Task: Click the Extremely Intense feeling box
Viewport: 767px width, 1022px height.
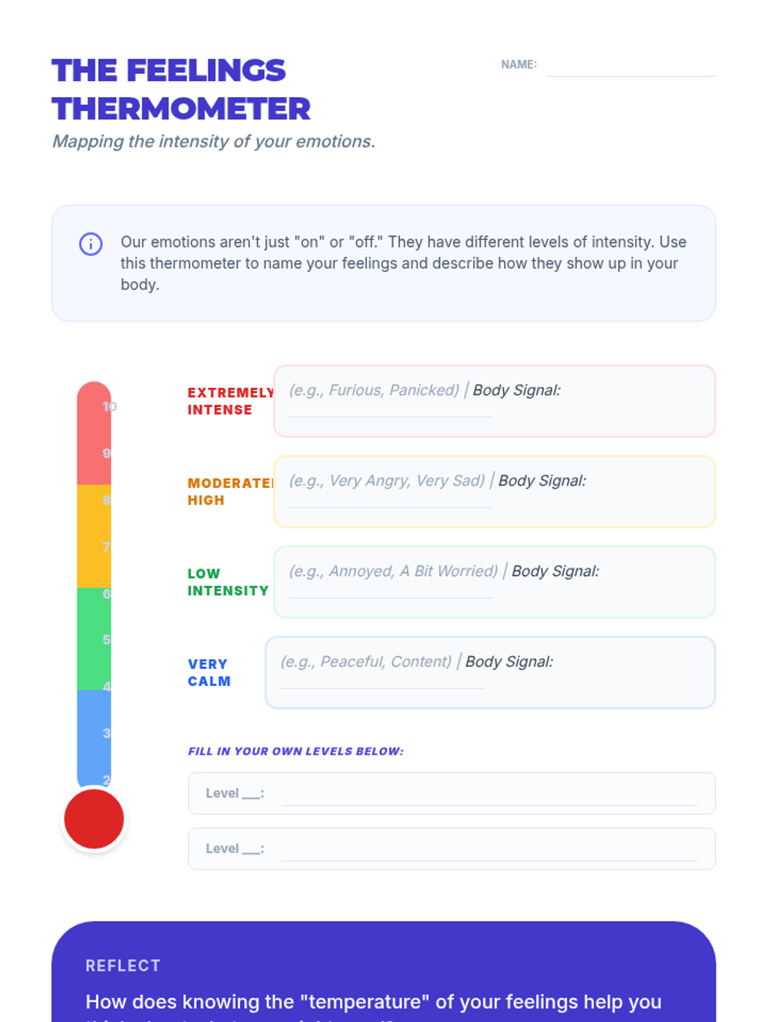Action: coord(494,401)
